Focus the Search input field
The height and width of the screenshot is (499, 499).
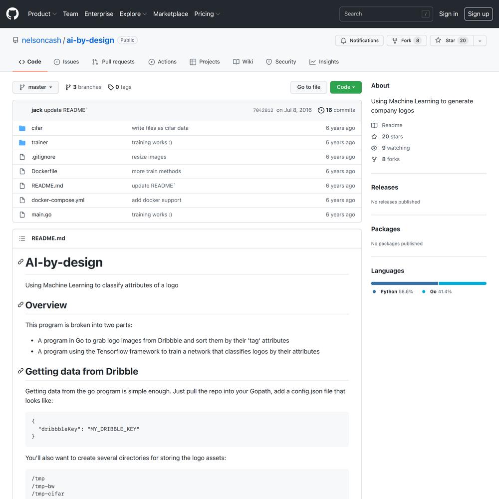tap(386, 14)
